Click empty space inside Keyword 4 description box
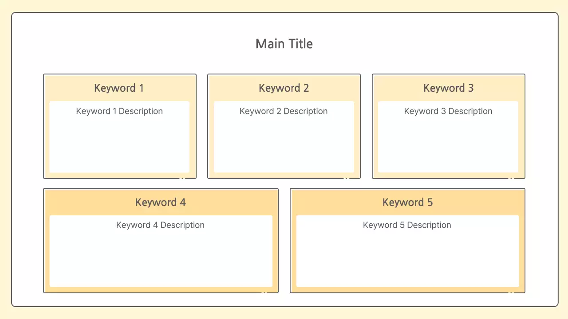The image size is (568, 319). pyautogui.click(x=160, y=261)
